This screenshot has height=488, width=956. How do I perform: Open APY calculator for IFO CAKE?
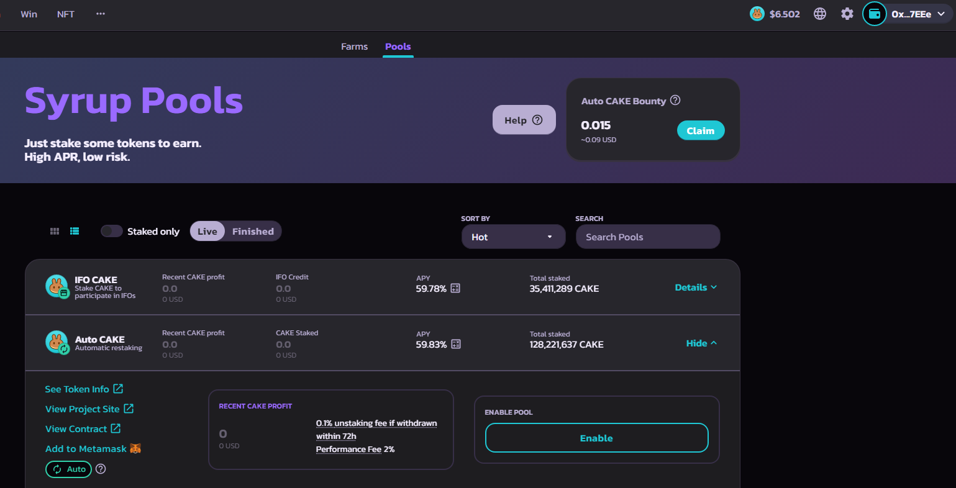point(455,288)
